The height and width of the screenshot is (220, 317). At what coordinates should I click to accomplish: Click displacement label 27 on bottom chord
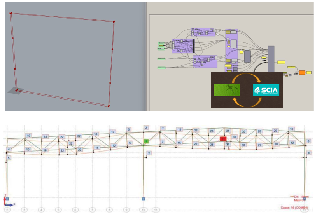259,145
